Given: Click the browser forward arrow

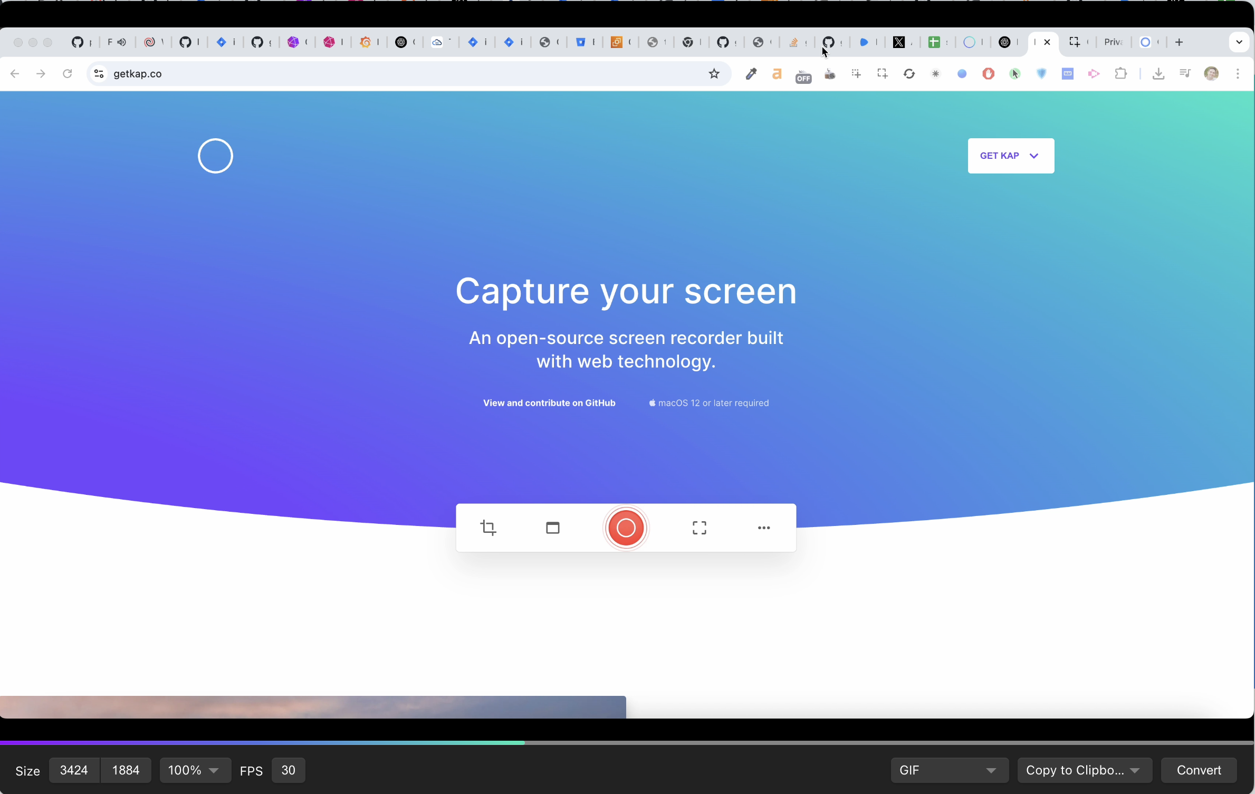Looking at the screenshot, I should (41, 74).
